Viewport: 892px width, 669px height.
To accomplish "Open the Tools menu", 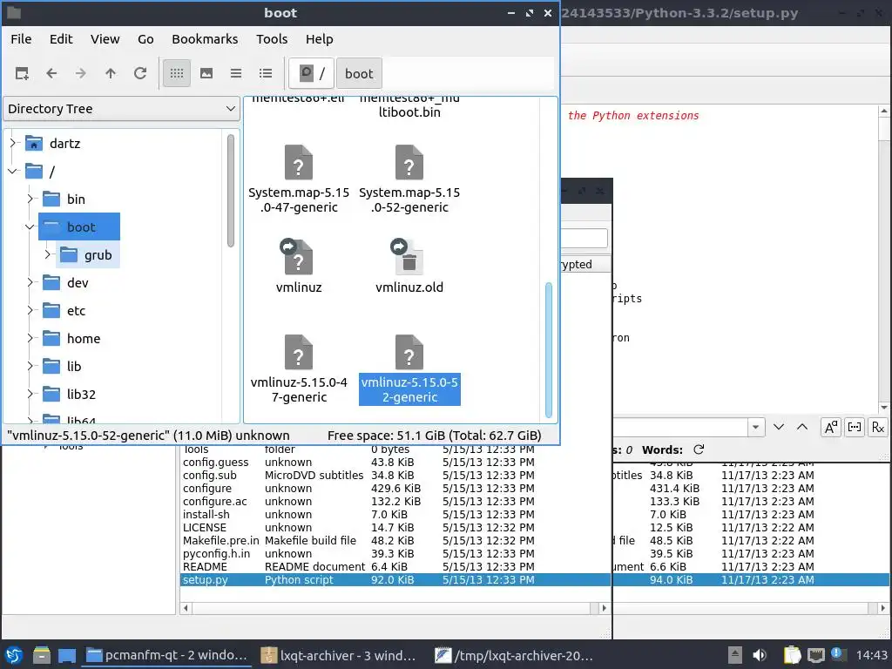I will point(272,39).
